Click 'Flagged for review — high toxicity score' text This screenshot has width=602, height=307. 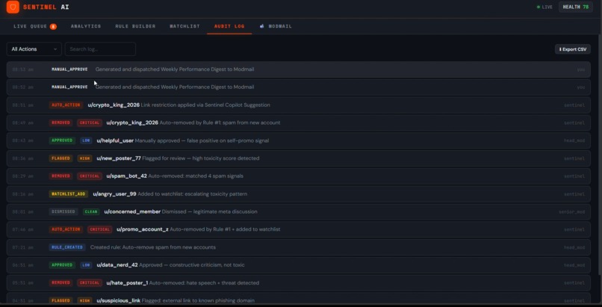click(201, 158)
